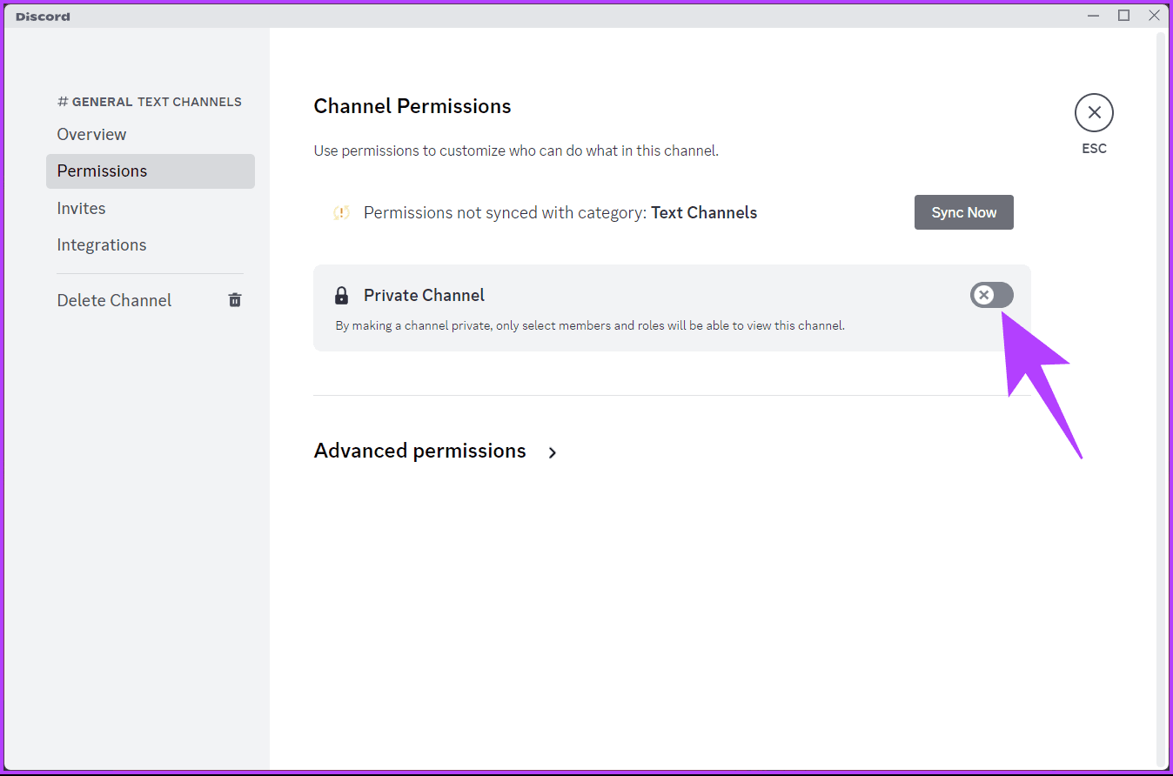1173x776 pixels.
Task: Open the Overview tab
Action: [91, 134]
